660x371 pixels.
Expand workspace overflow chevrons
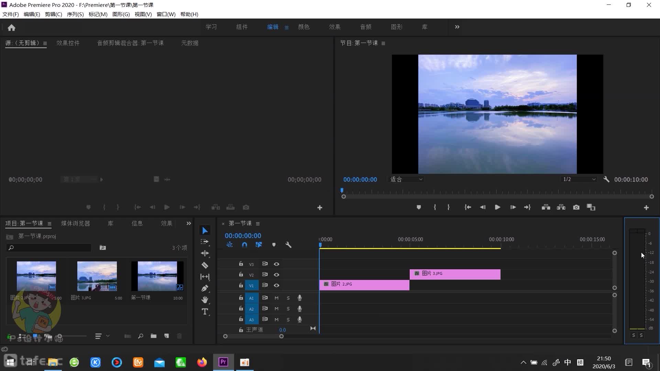click(457, 27)
